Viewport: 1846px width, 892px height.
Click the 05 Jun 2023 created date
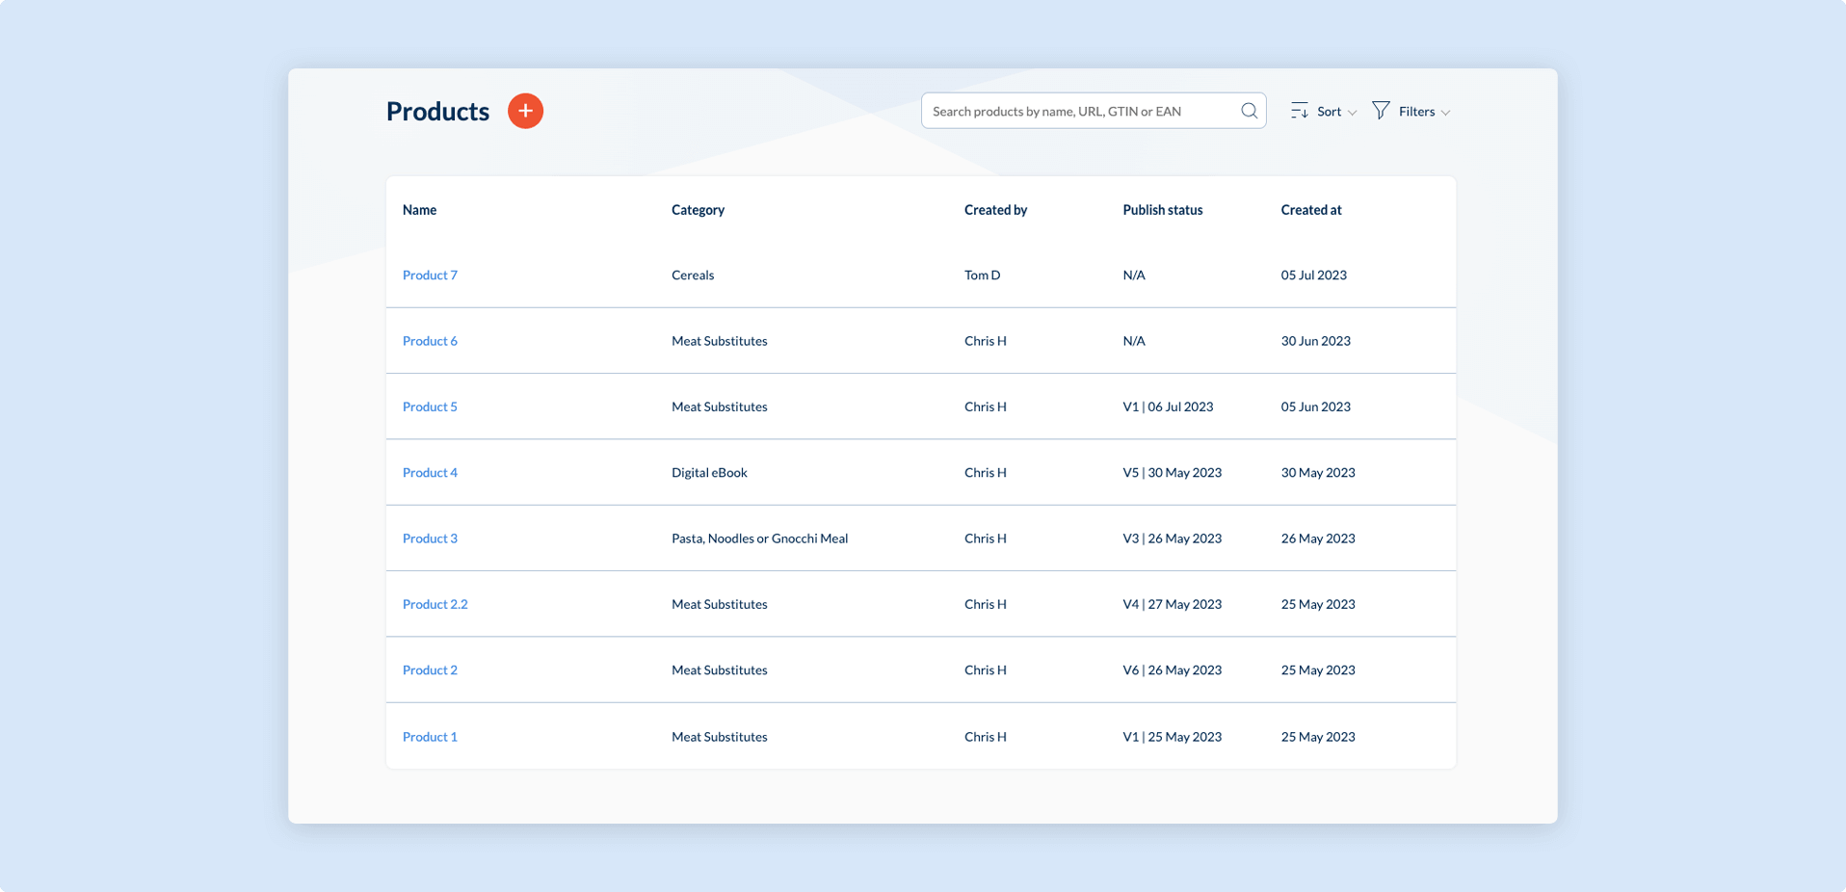click(1315, 407)
